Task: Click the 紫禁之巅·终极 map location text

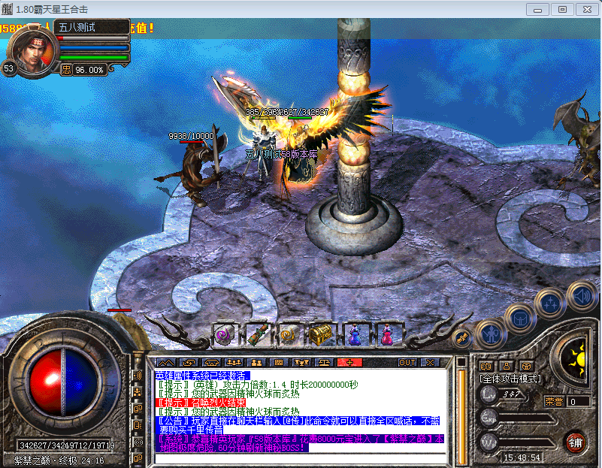Action: pyautogui.click(x=46, y=460)
